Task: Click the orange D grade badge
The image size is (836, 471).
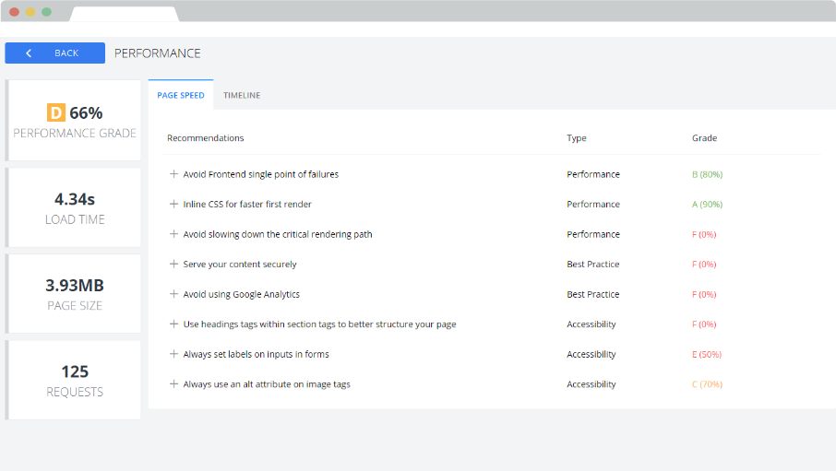Action: (x=56, y=113)
